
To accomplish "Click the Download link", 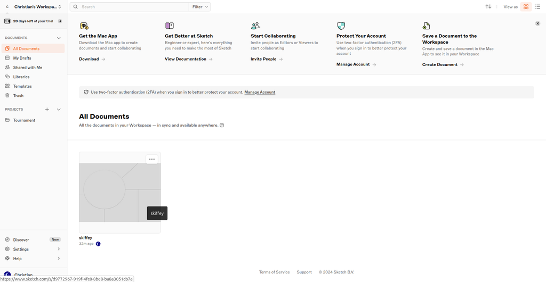I will click(x=92, y=59).
